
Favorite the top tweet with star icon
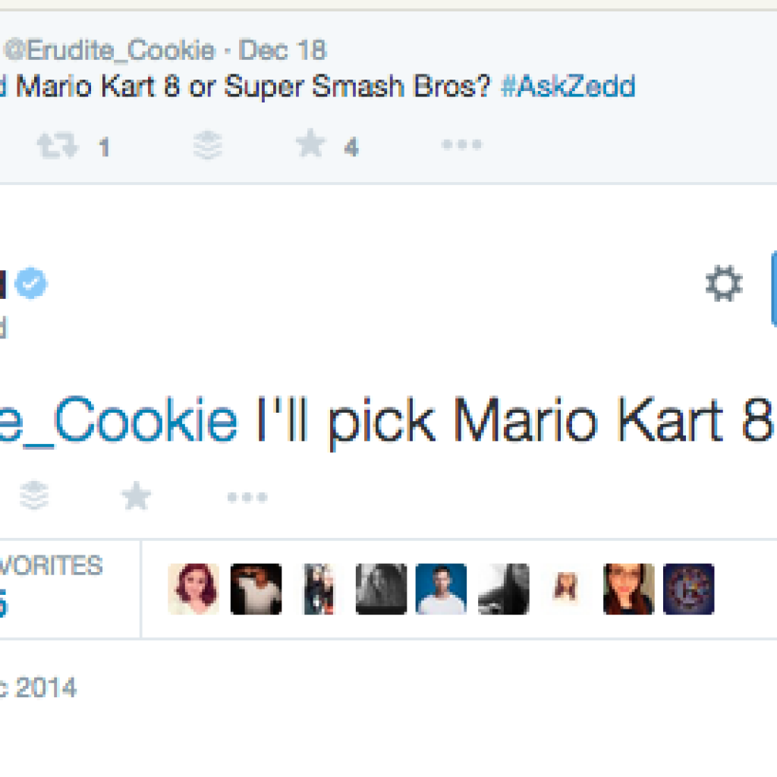[311, 144]
